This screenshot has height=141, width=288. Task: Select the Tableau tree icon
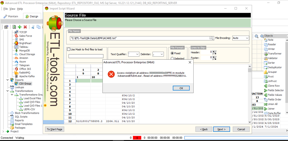coord(16,47)
